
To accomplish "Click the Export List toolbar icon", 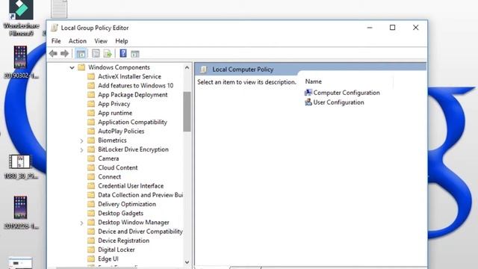I will [x=108, y=54].
